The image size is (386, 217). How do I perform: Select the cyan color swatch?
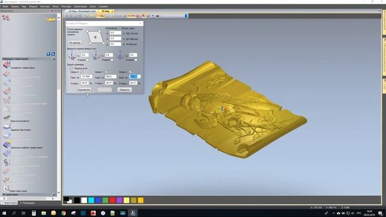coord(91,200)
